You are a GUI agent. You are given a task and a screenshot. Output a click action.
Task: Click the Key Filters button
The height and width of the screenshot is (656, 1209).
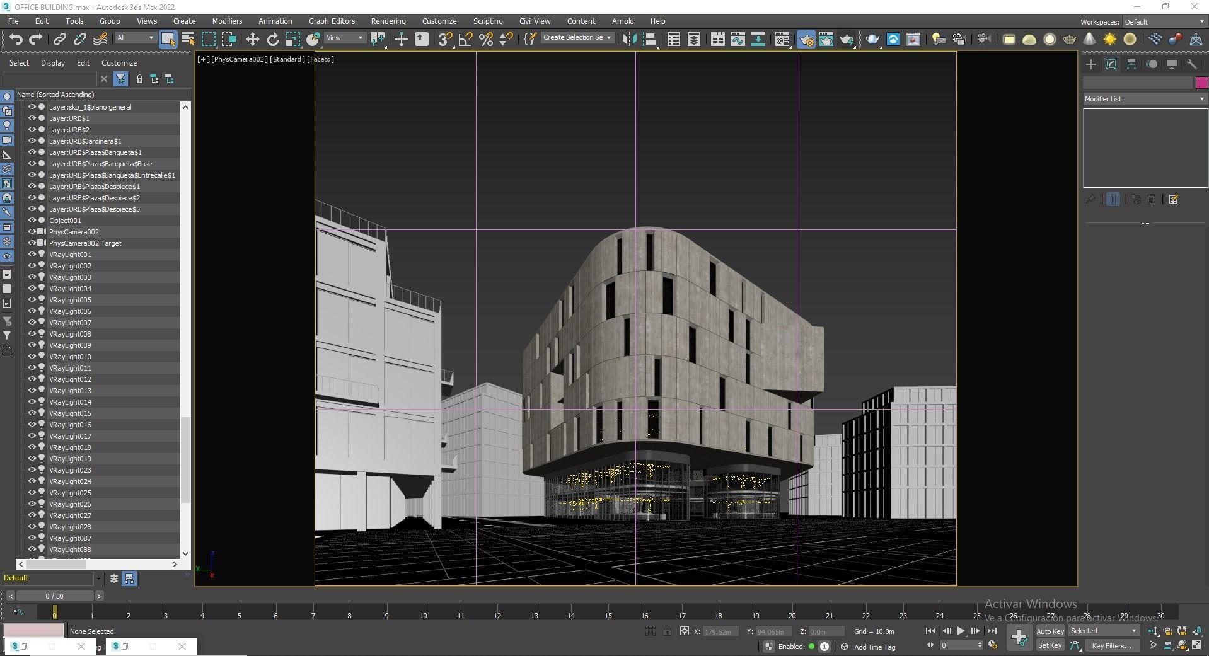(1111, 645)
